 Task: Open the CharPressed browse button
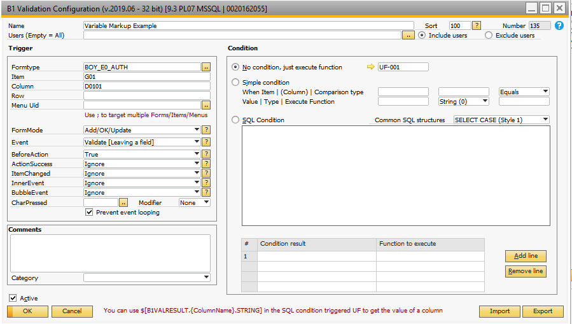pos(123,202)
